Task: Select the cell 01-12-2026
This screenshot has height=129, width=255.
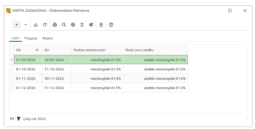Action: [x=28, y=88]
